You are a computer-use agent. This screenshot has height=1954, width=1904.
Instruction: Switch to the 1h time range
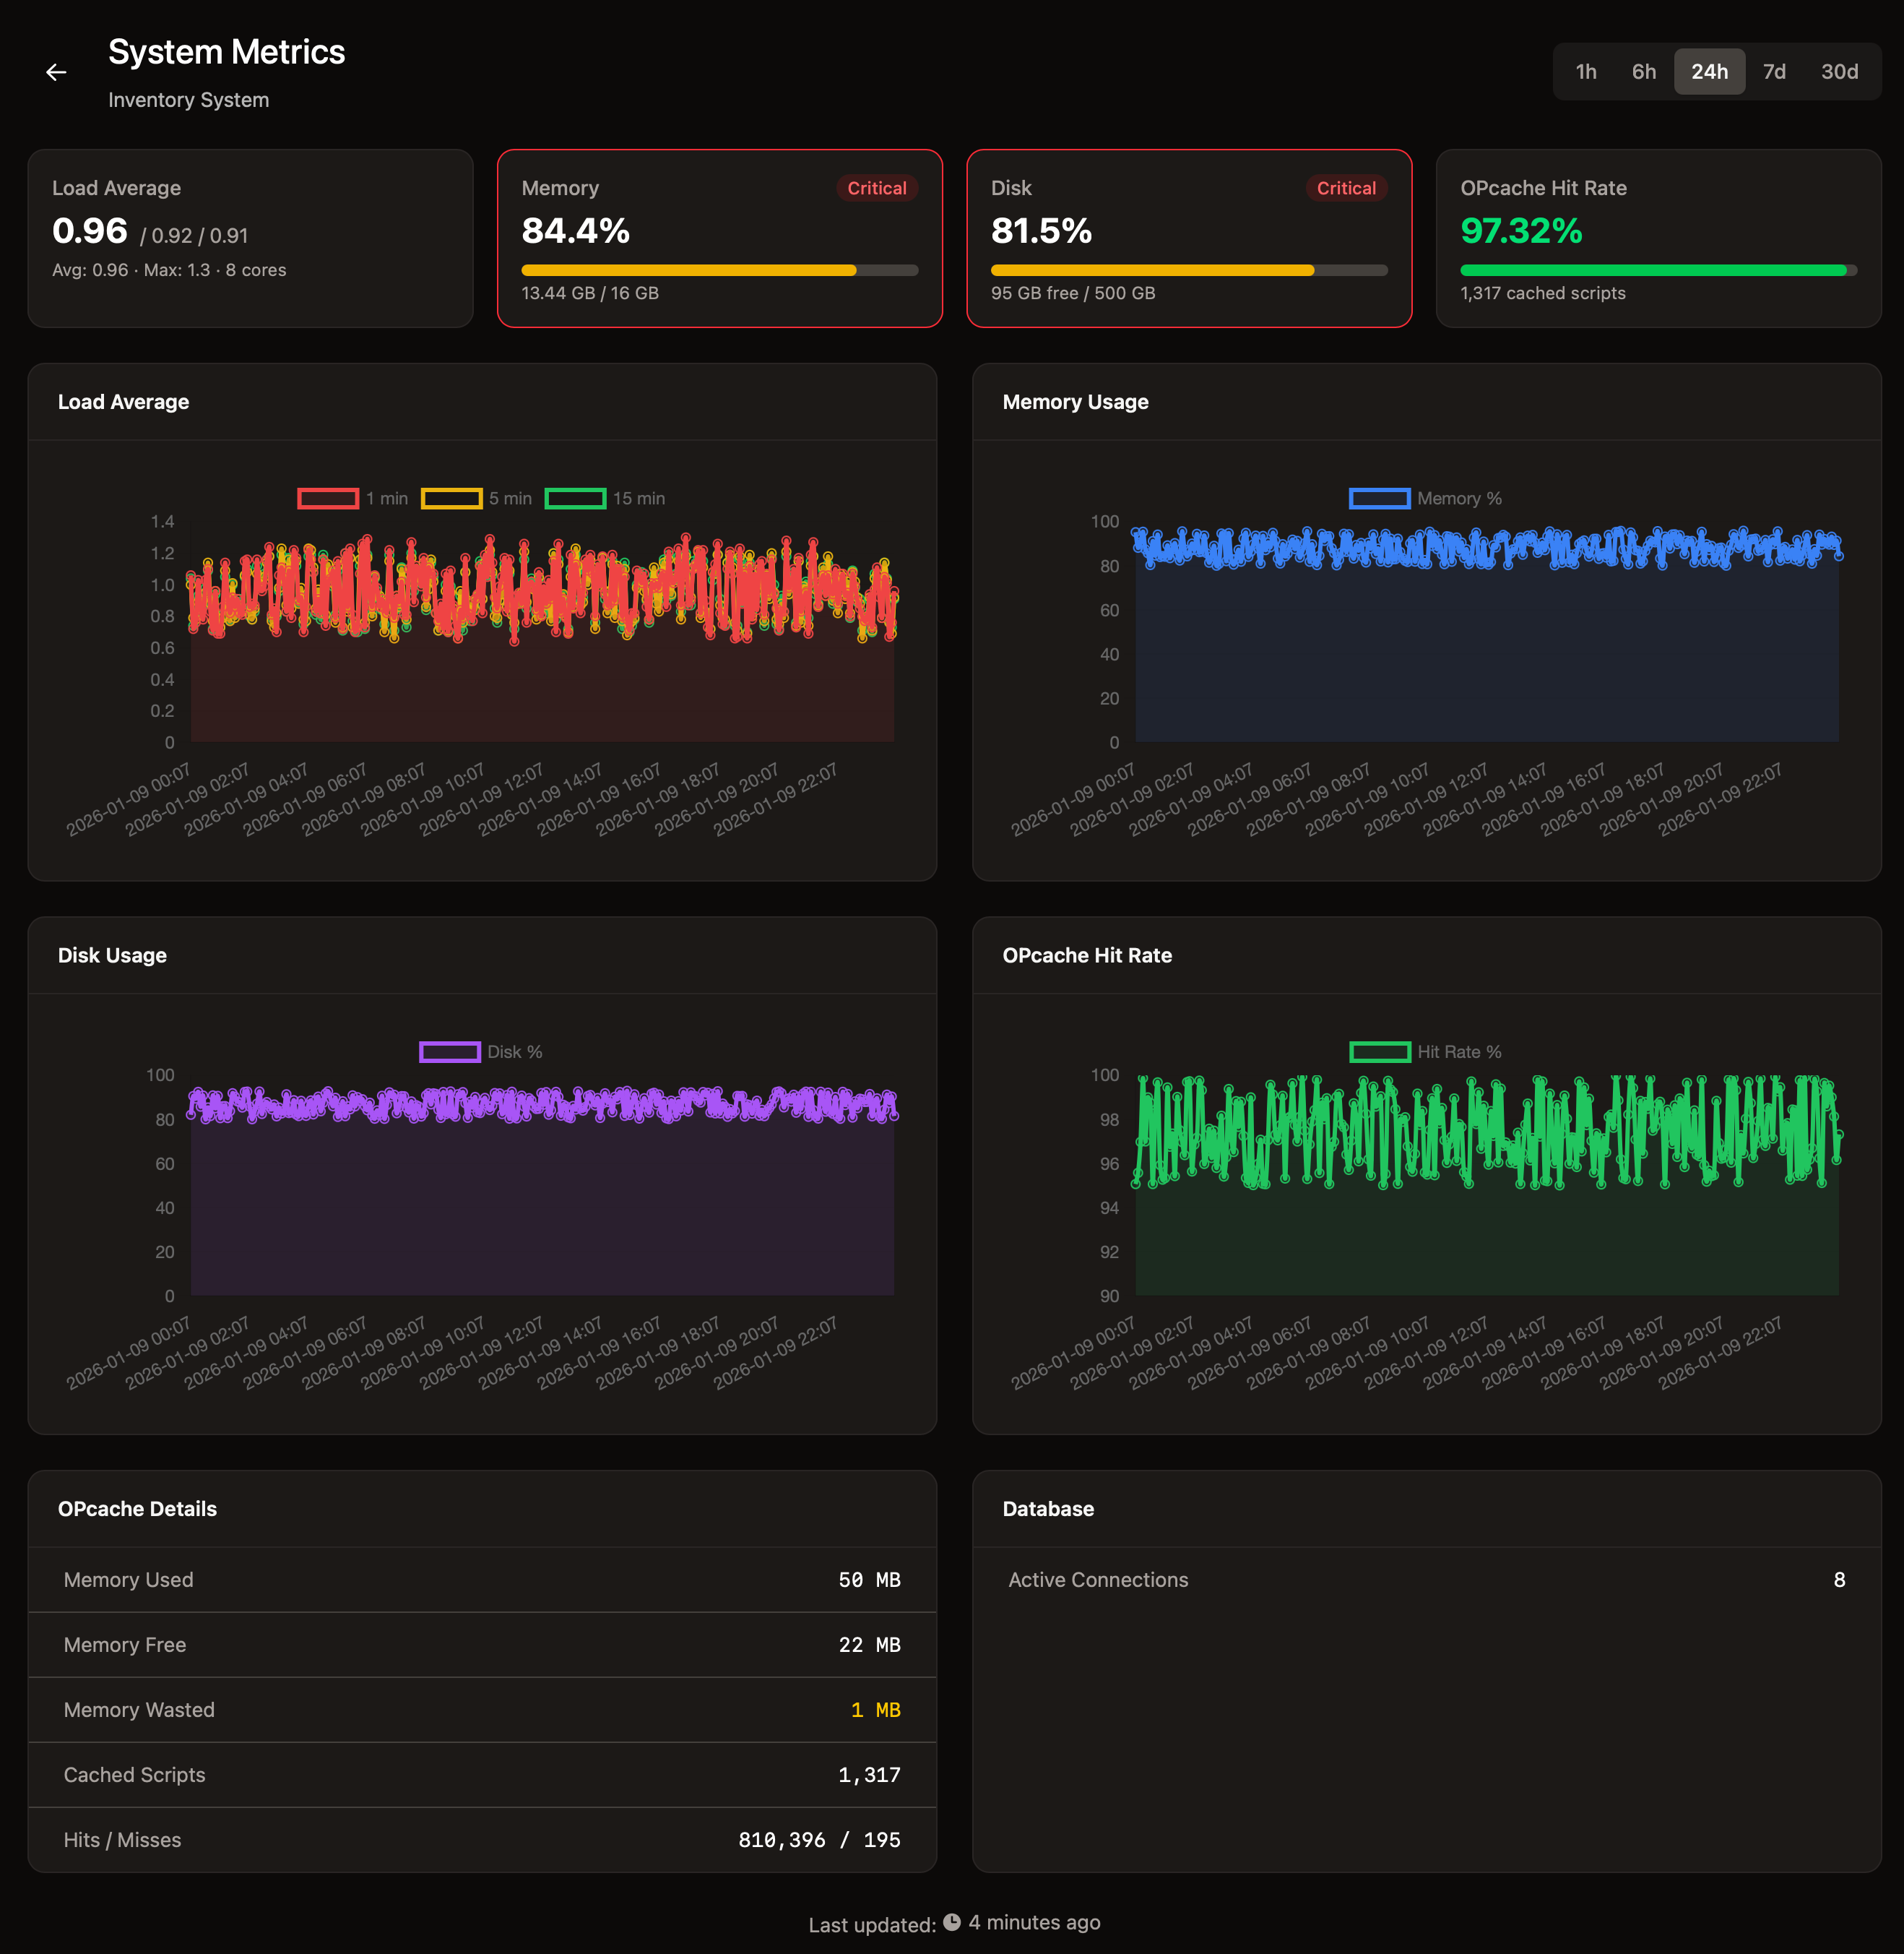[1585, 71]
